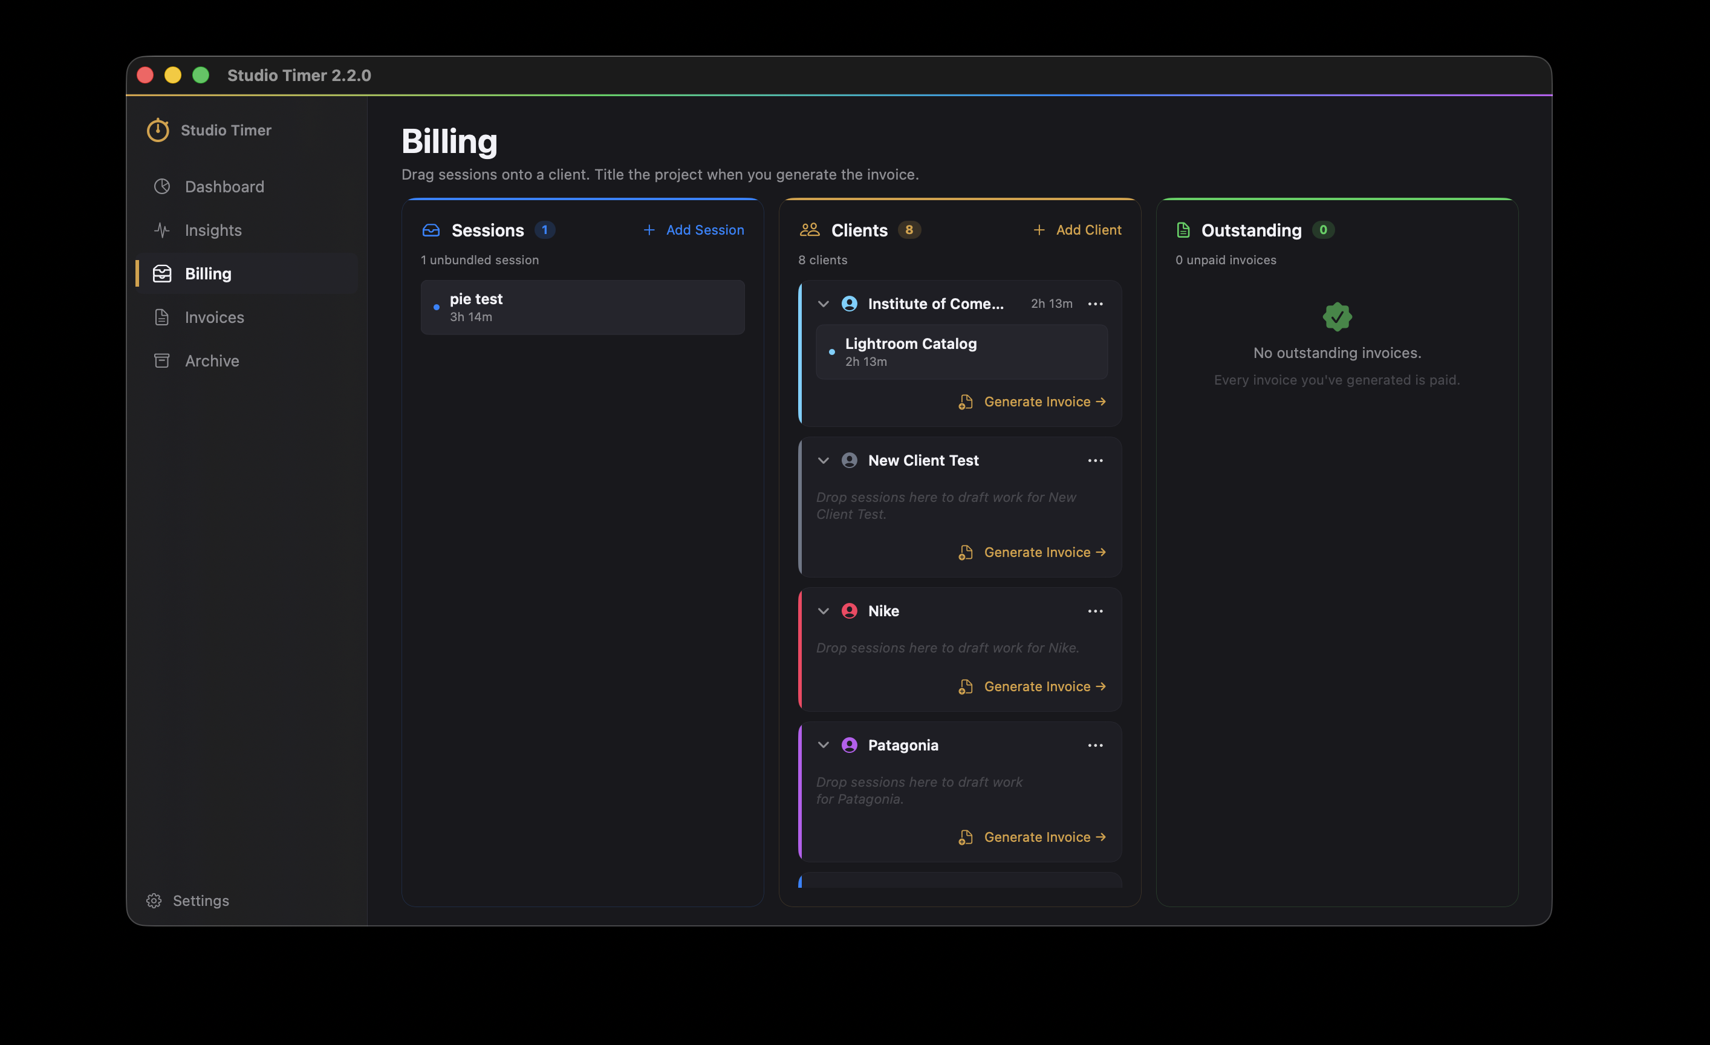Screen dimensions: 1710x1045
Task: Generate invoice for Patagonia
Action: (x=1032, y=837)
